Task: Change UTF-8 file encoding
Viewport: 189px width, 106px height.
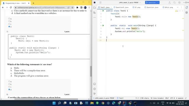Action: [x=172, y=98]
